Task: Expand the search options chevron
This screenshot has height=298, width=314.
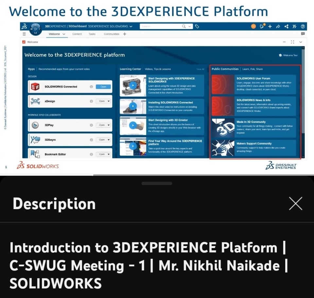Action: tap(189, 26)
